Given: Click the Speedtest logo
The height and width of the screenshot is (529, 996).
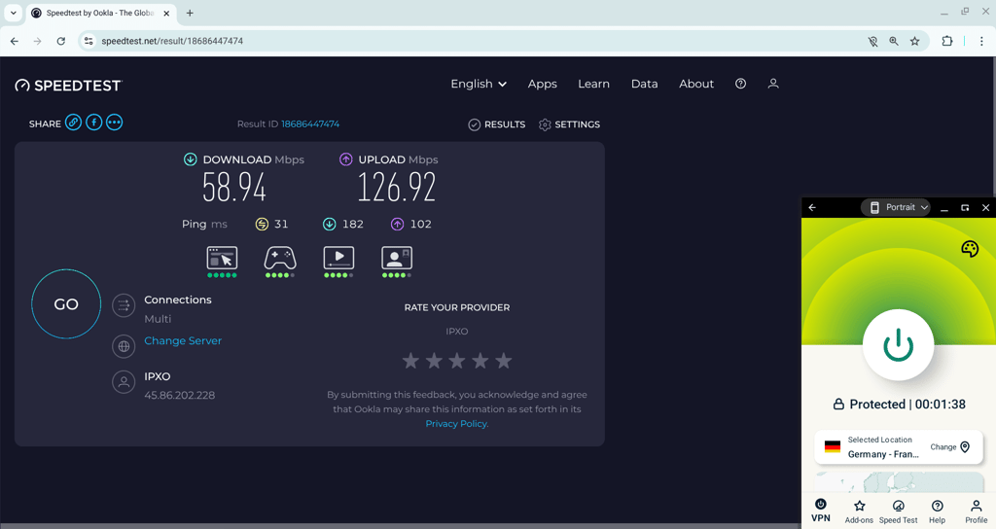Looking at the screenshot, I should point(68,86).
